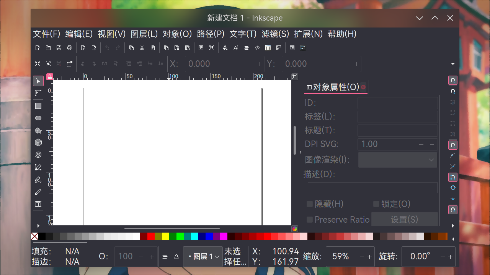The width and height of the screenshot is (490, 275).
Task: Select the Rectangle tool
Action: pyautogui.click(x=38, y=105)
